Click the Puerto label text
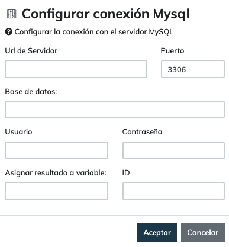Viewport: 229px width, 247px height. [x=172, y=51]
